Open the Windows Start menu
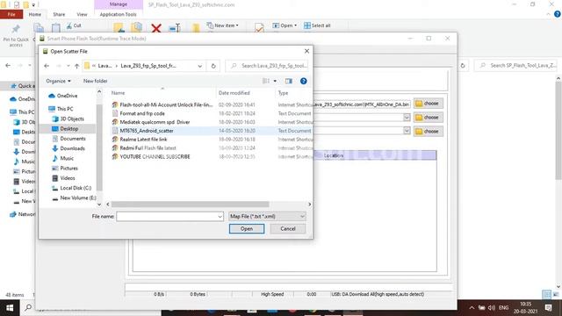The image size is (562, 316). [10, 307]
